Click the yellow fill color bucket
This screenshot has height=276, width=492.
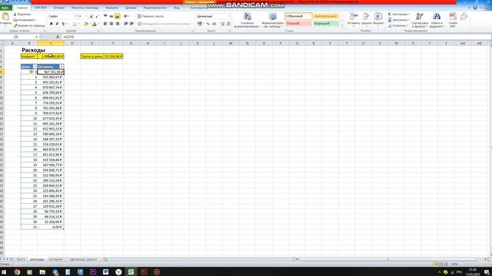[x=85, y=24]
